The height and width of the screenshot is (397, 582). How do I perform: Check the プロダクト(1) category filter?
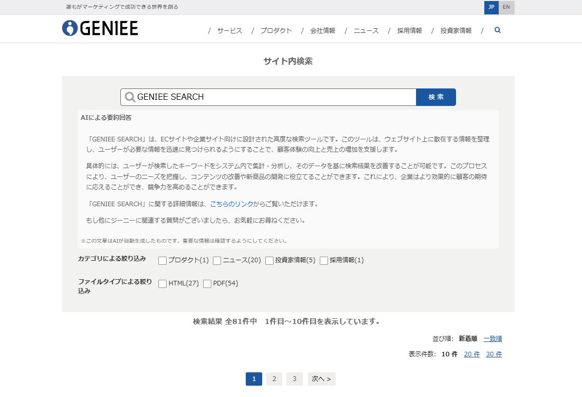pos(162,261)
